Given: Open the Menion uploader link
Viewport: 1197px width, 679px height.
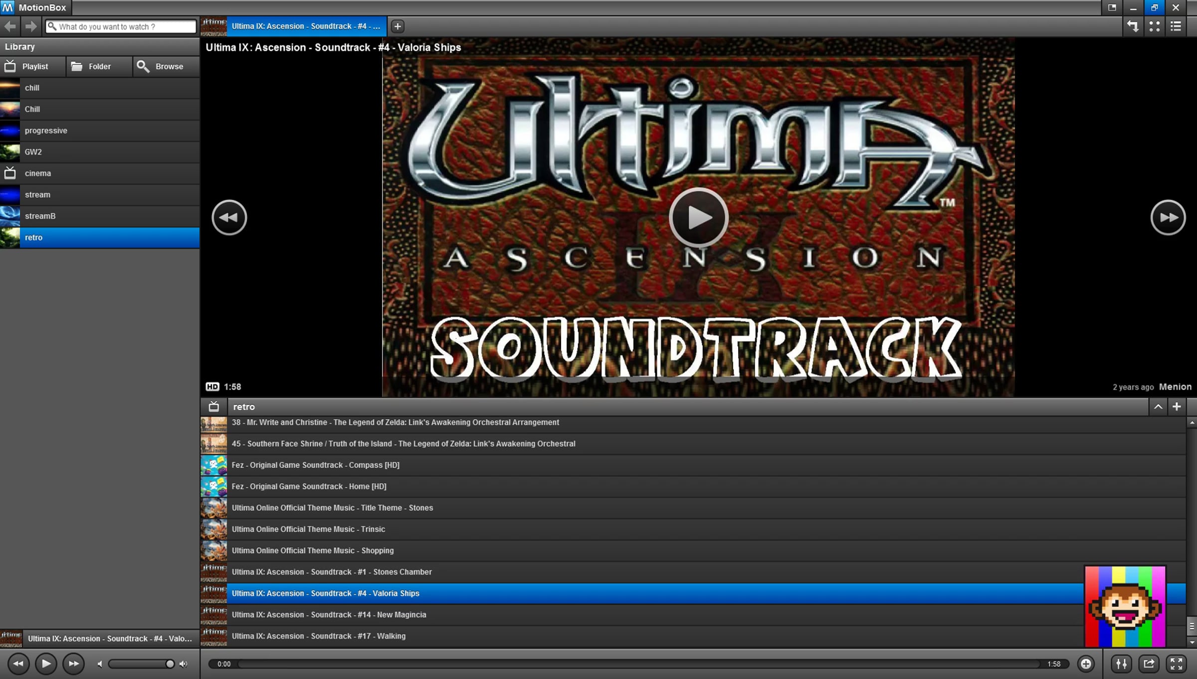Looking at the screenshot, I should [1175, 387].
